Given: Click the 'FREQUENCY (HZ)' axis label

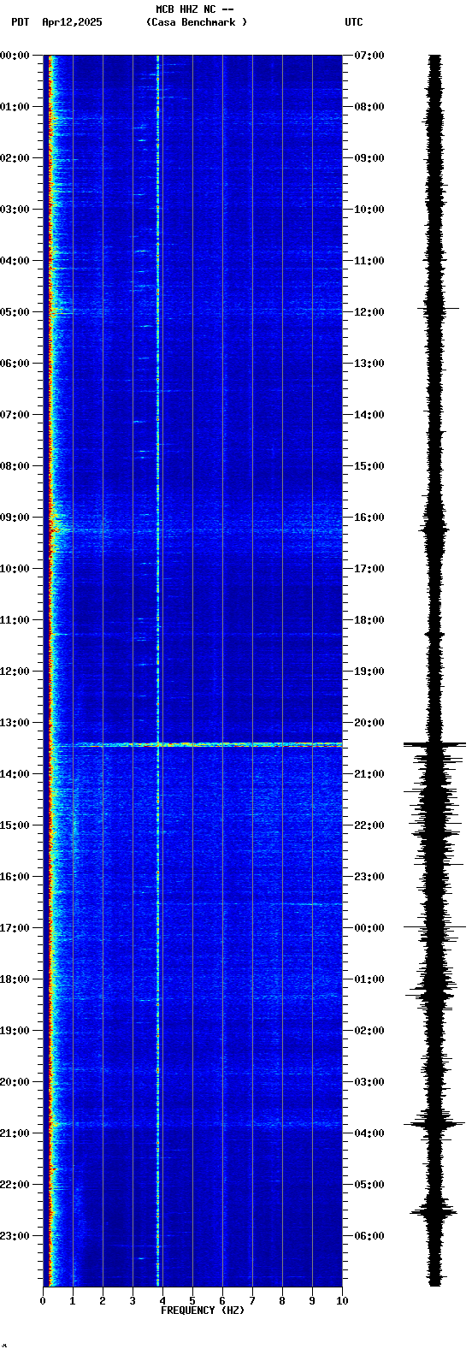Looking at the screenshot, I should 203,1311.
